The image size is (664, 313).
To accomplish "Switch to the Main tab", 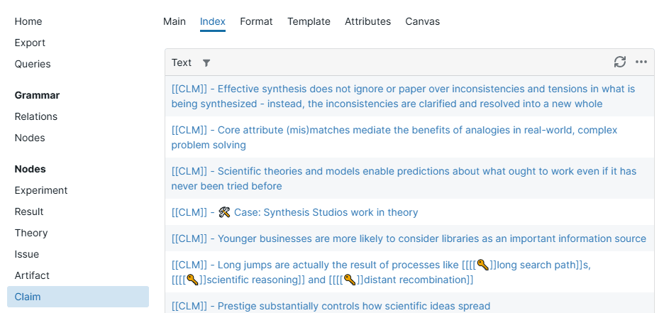I will coord(175,21).
